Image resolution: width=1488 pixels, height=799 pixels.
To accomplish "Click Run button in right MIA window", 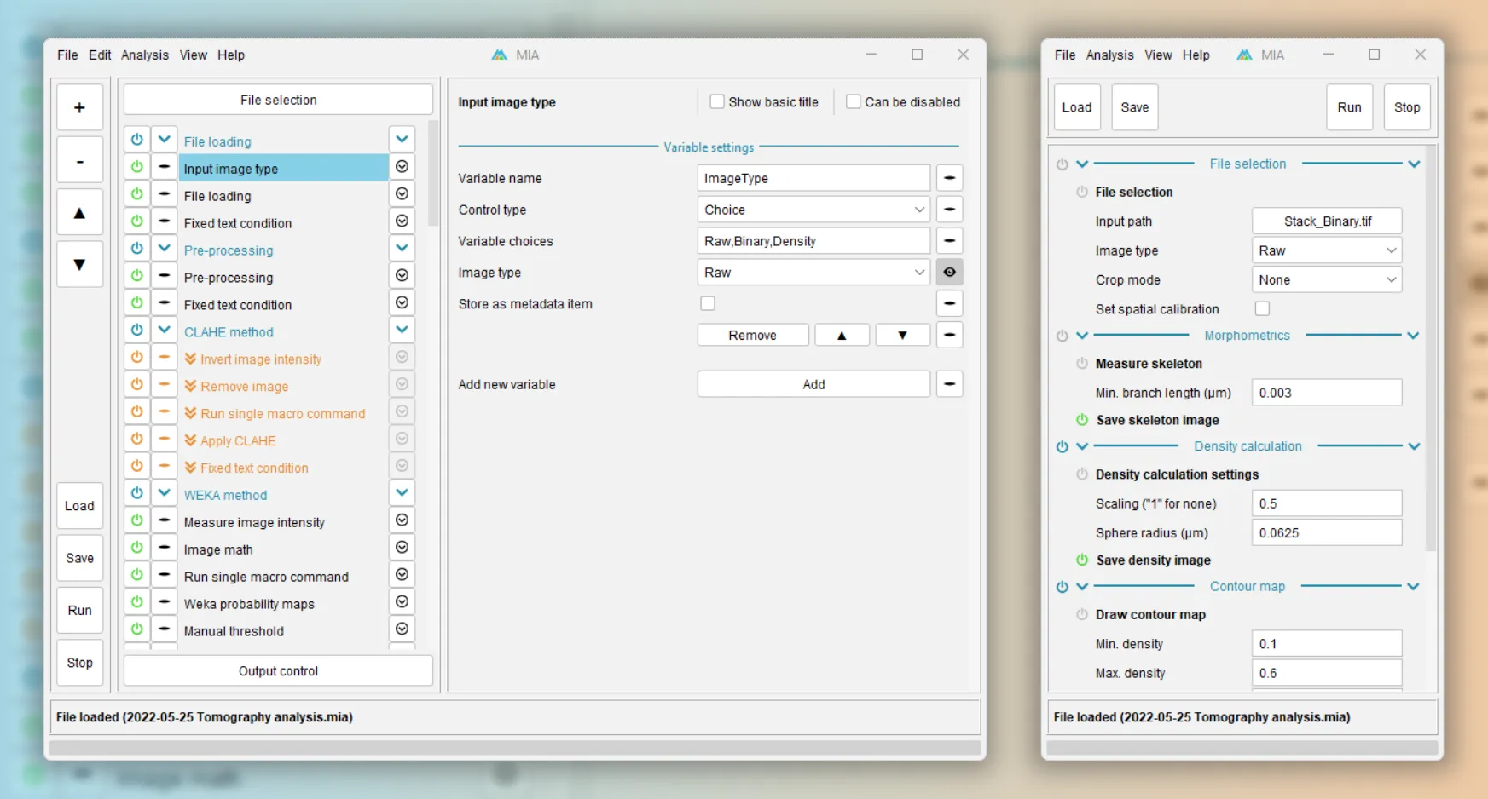I will click(x=1349, y=107).
